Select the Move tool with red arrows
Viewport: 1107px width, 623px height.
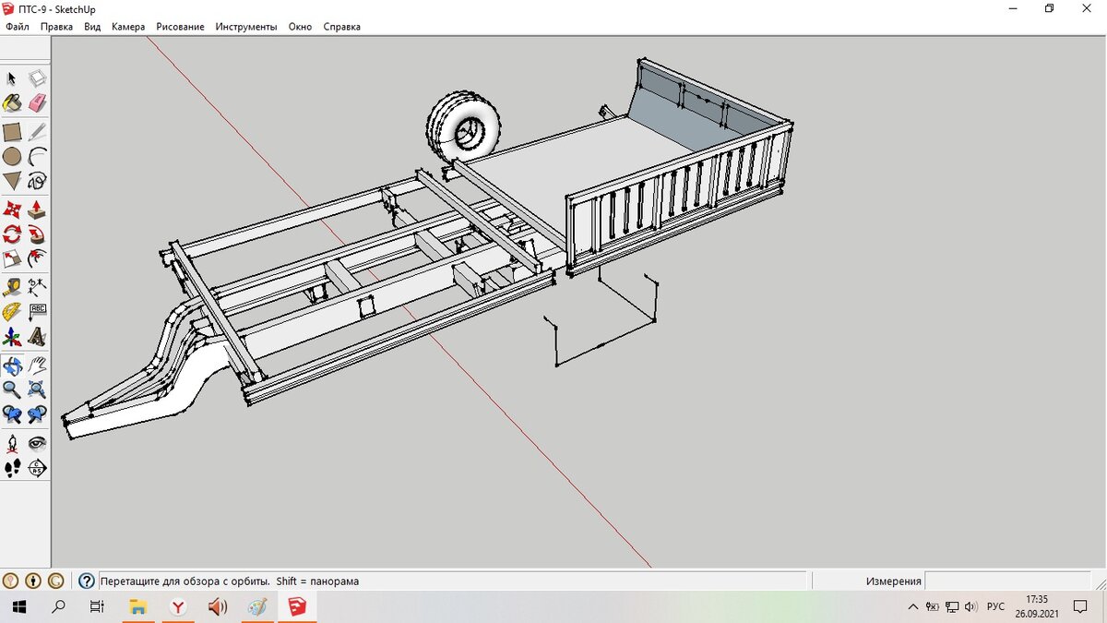(x=12, y=210)
